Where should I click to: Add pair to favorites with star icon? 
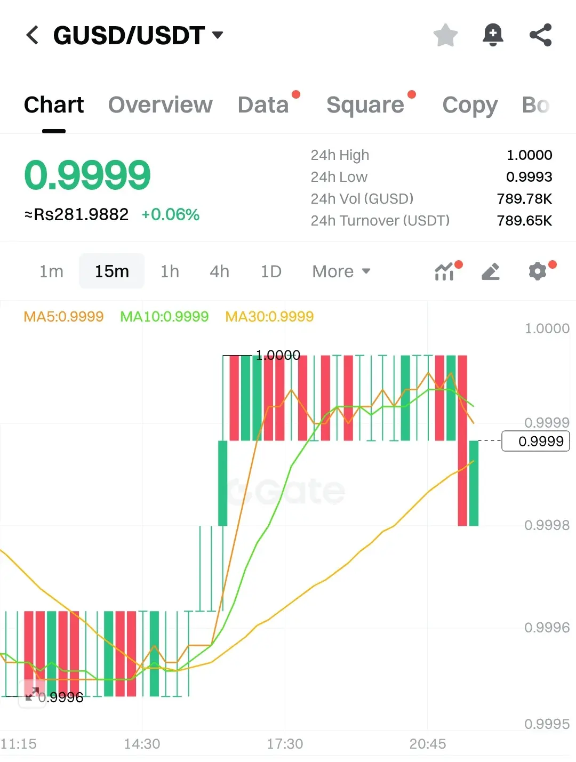tap(445, 35)
